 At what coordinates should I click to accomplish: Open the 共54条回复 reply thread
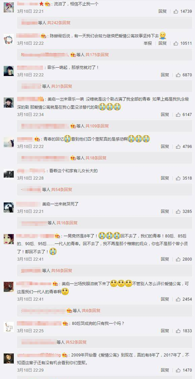coord(62,190)
